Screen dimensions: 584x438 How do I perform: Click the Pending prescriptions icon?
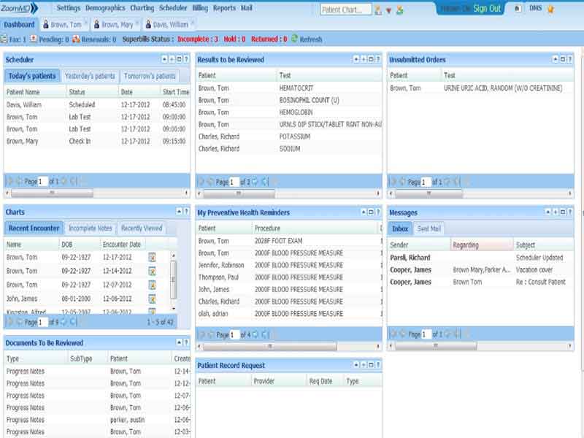34,39
